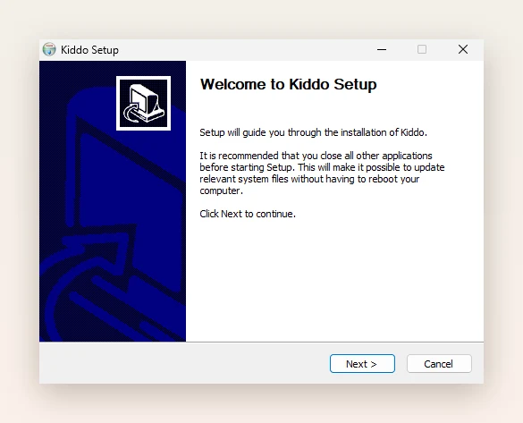Click the installer computer logo icon
Viewport: 523px width, 423px height.
(143, 103)
